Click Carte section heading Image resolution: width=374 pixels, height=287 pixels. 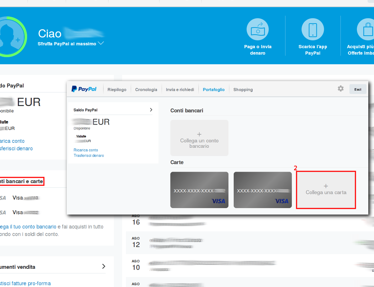pos(177,162)
